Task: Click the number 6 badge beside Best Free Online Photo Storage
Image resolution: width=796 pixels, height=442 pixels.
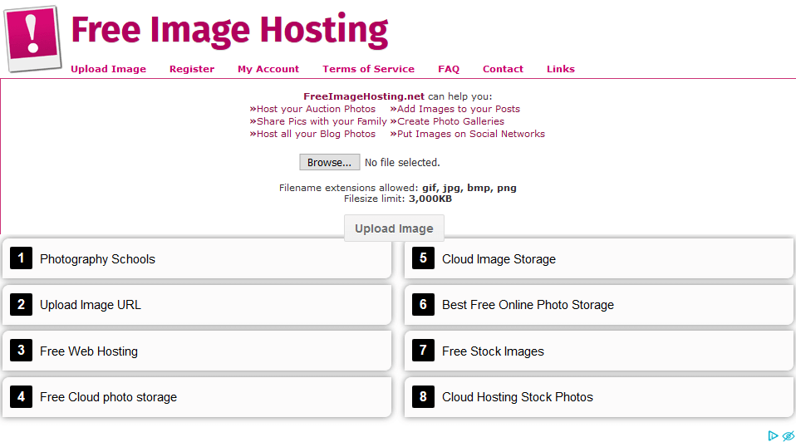Action: pyautogui.click(x=424, y=304)
